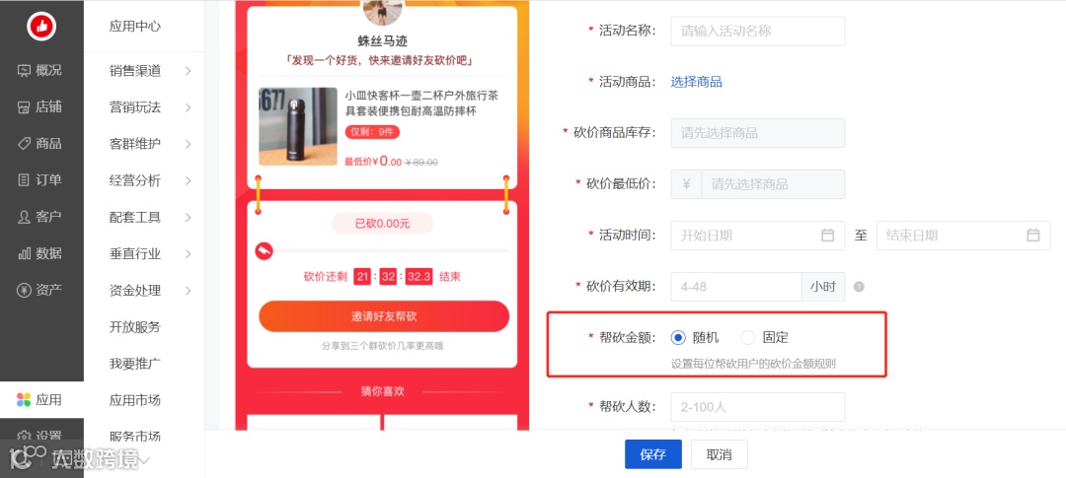Click the 仅剩：9件 red badge
Viewport: 1066px width, 478px height.
pyautogui.click(x=372, y=132)
